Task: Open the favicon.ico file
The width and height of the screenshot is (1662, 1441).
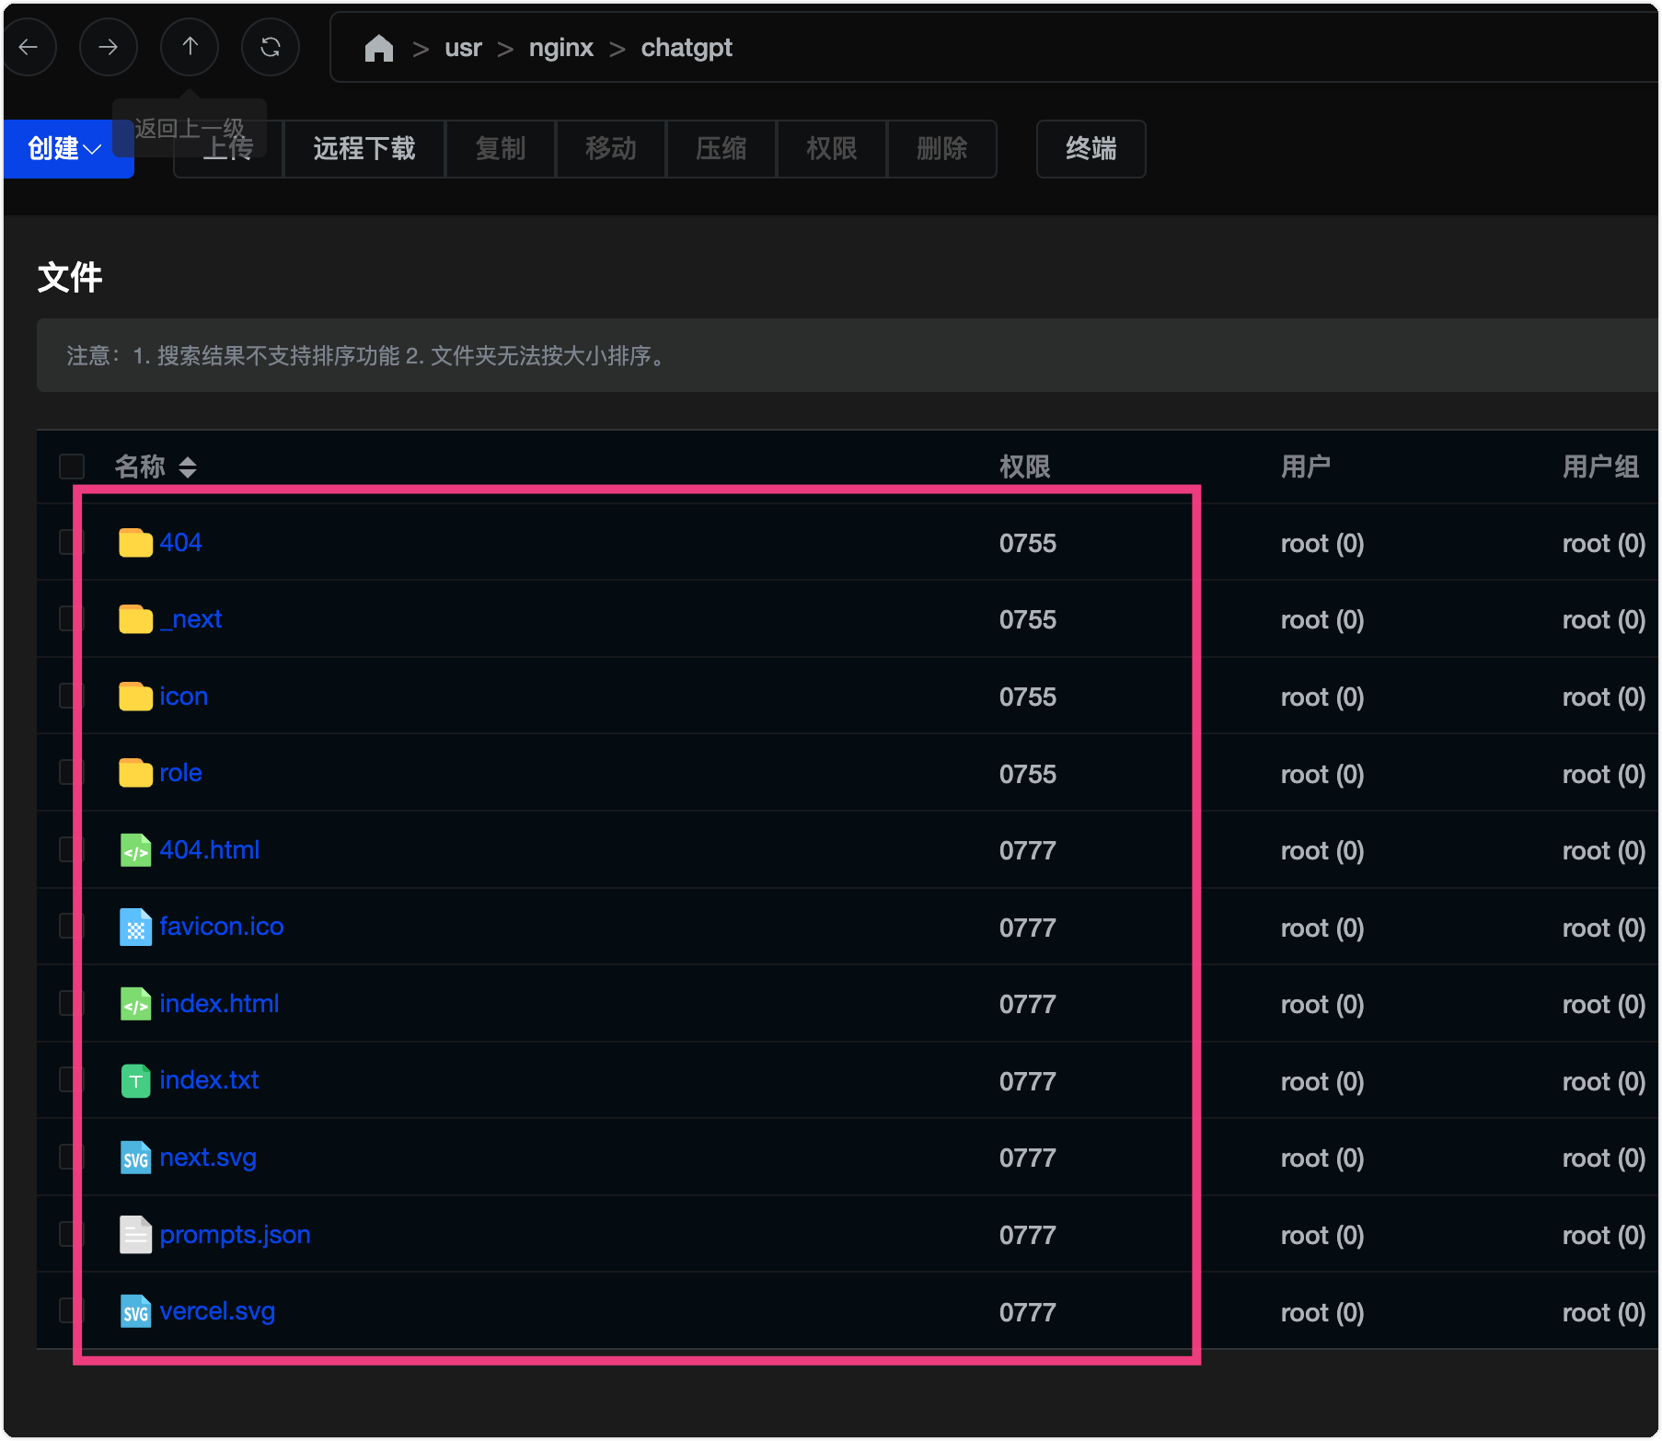Action: 222,927
